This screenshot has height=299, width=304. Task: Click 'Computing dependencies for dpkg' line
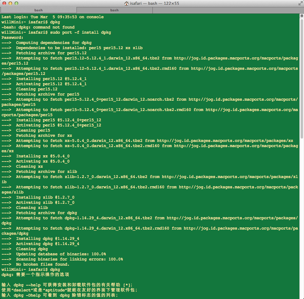tap(46, 42)
